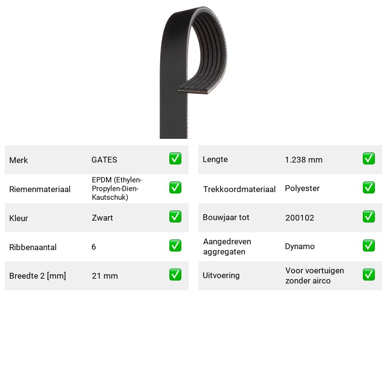Click the Merk label
This screenshot has height=387, width=387.
[x=18, y=160]
